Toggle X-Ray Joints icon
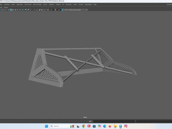Image resolution: width=172 pixels, height=129 pixels. 44,10
